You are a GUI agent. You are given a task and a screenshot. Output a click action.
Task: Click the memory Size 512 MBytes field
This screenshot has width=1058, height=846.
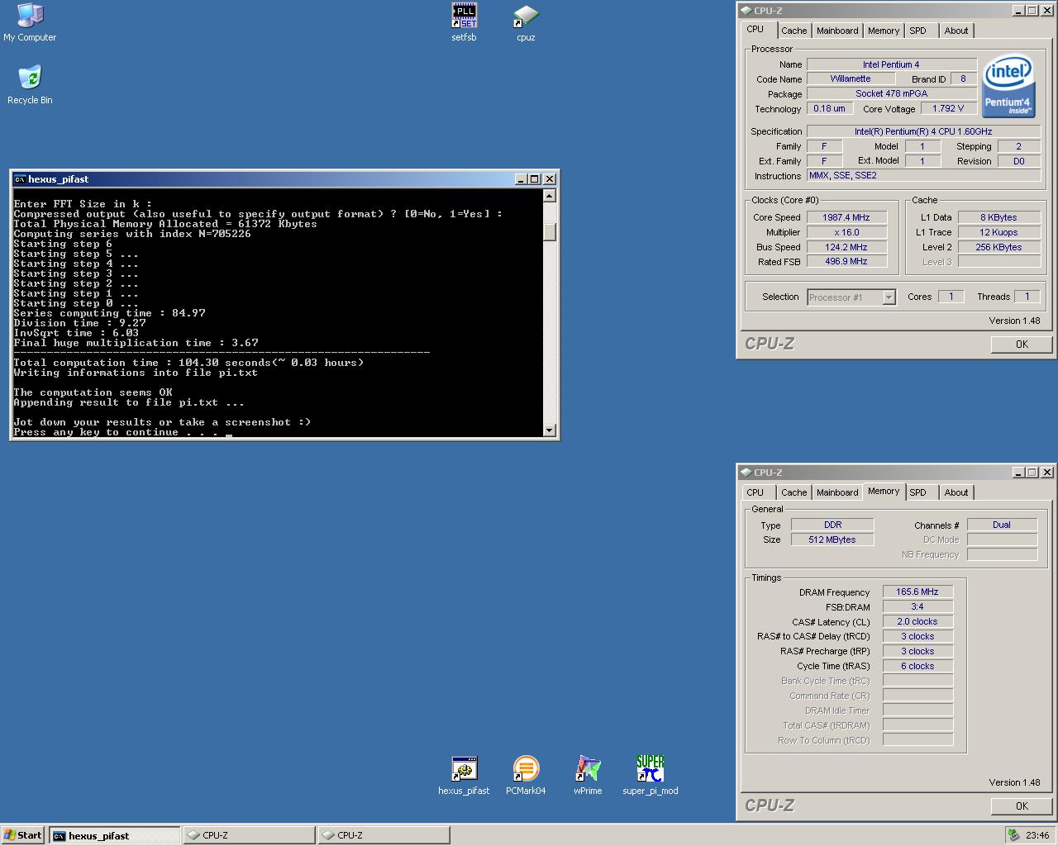point(832,539)
